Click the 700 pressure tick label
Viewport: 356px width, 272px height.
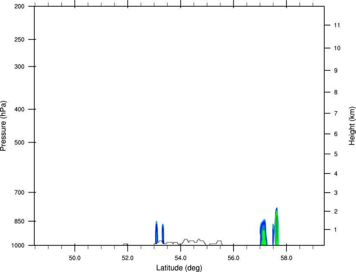tap(19, 192)
